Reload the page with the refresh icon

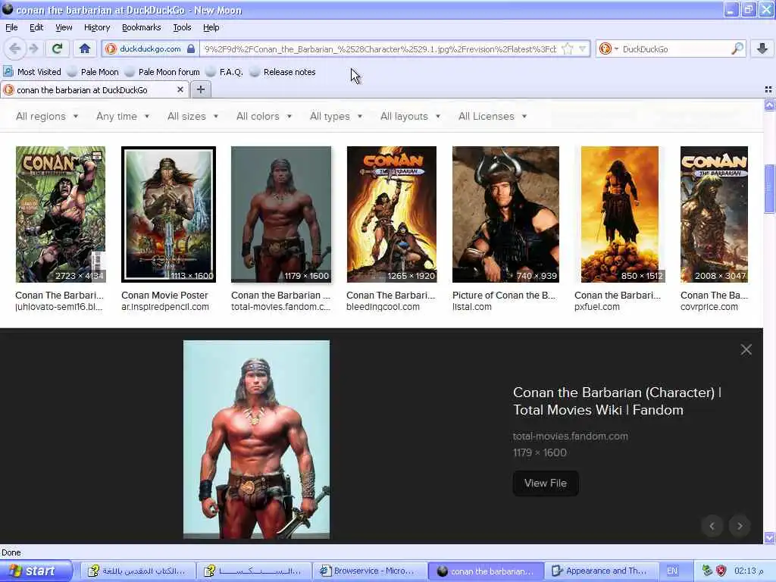tap(58, 48)
